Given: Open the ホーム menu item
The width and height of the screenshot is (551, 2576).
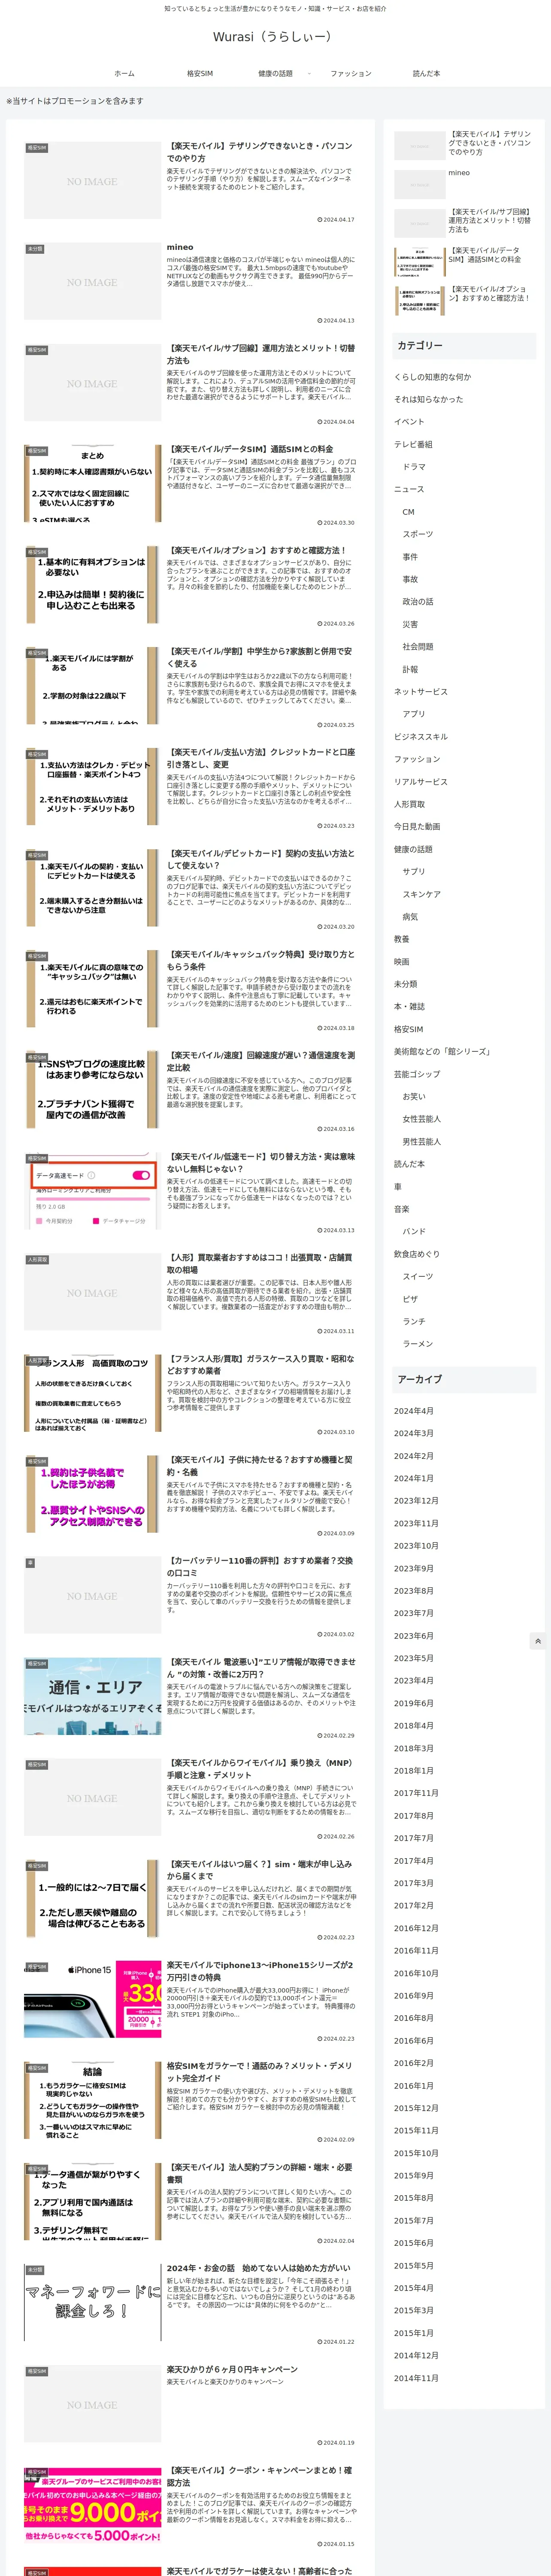Looking at the screenshot, I should 124,73.
